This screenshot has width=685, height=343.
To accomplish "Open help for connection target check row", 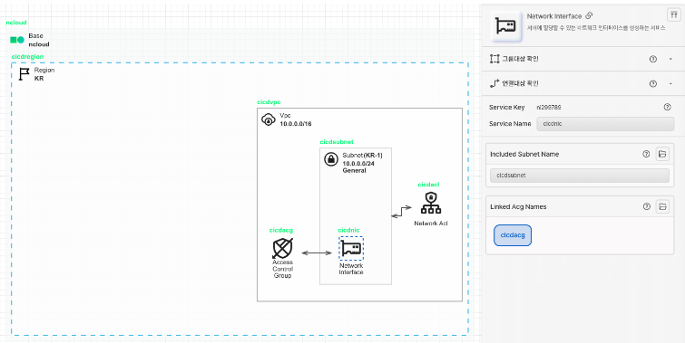I will point(653,83).
